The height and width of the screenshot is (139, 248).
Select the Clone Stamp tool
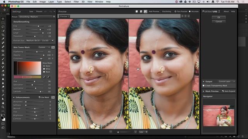[3, 63]
